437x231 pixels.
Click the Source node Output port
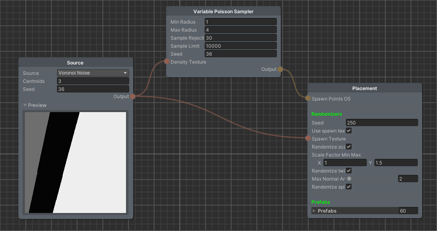pos(132,96)
